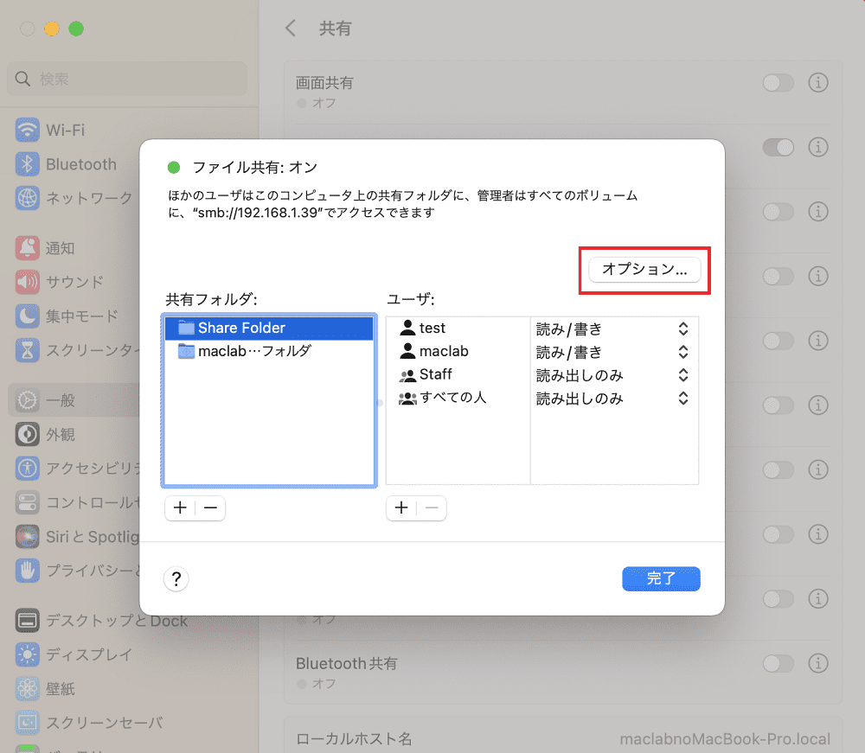Toggle the 画面共有 switch
865x753 pixels.
pyautogui.click(x=778, y=83)
